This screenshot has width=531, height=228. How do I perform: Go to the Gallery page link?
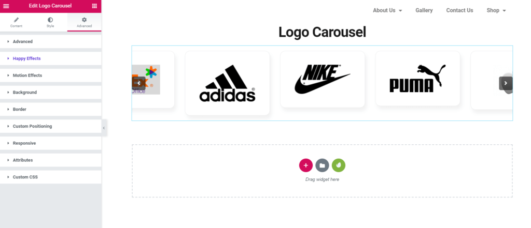[424, 10]
